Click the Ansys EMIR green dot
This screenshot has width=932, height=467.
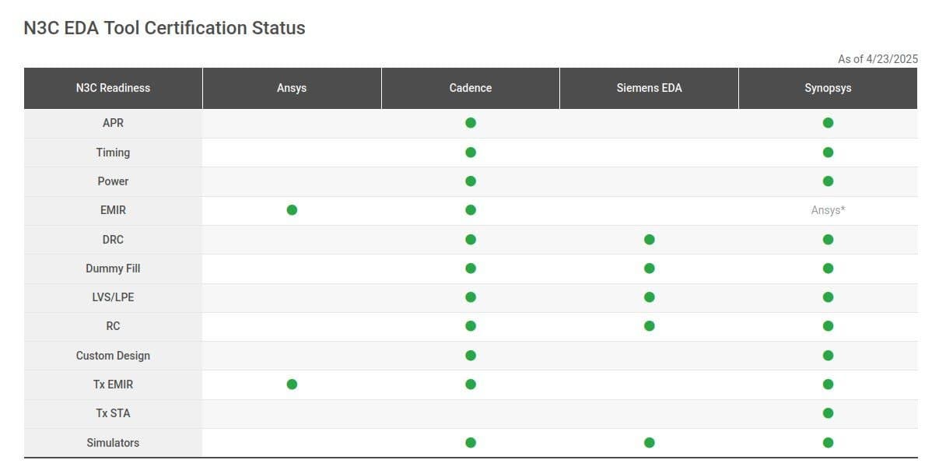(292, 210)
